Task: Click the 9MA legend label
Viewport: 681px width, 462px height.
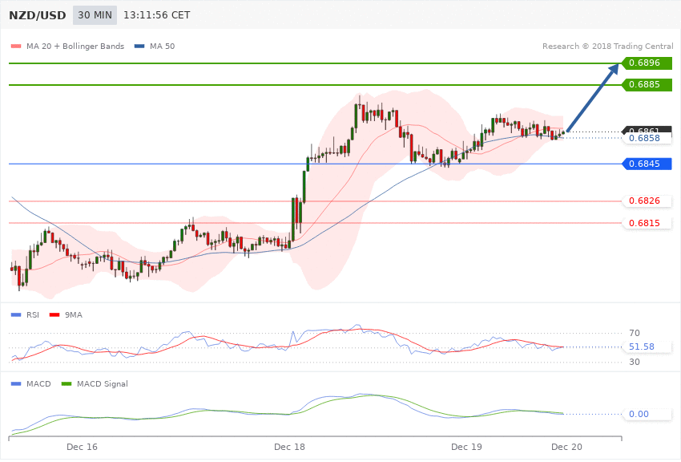Action: click(74, 314)
